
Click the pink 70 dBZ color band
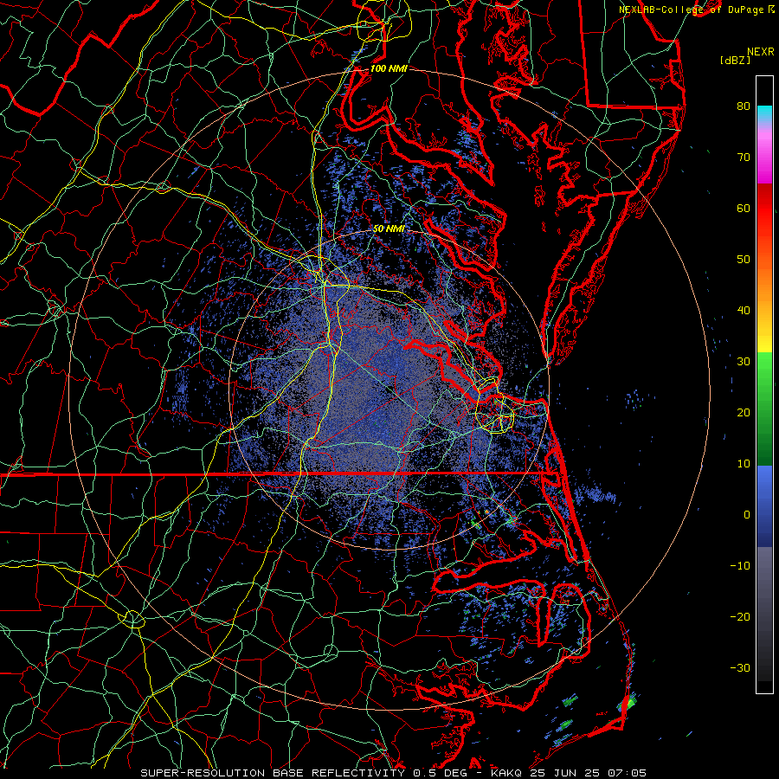[x=764, y=159]
